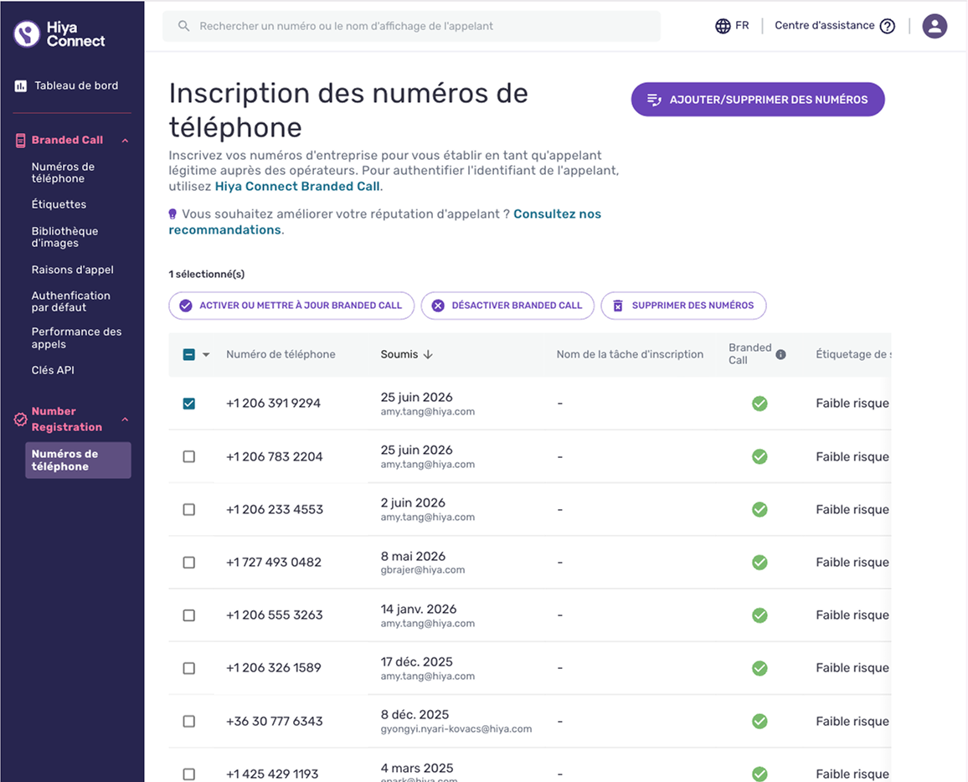Viewport: 968px width, 782px height.
Task: Check the +1 727 493 0482 row checkbox
Action: (189, 563)
